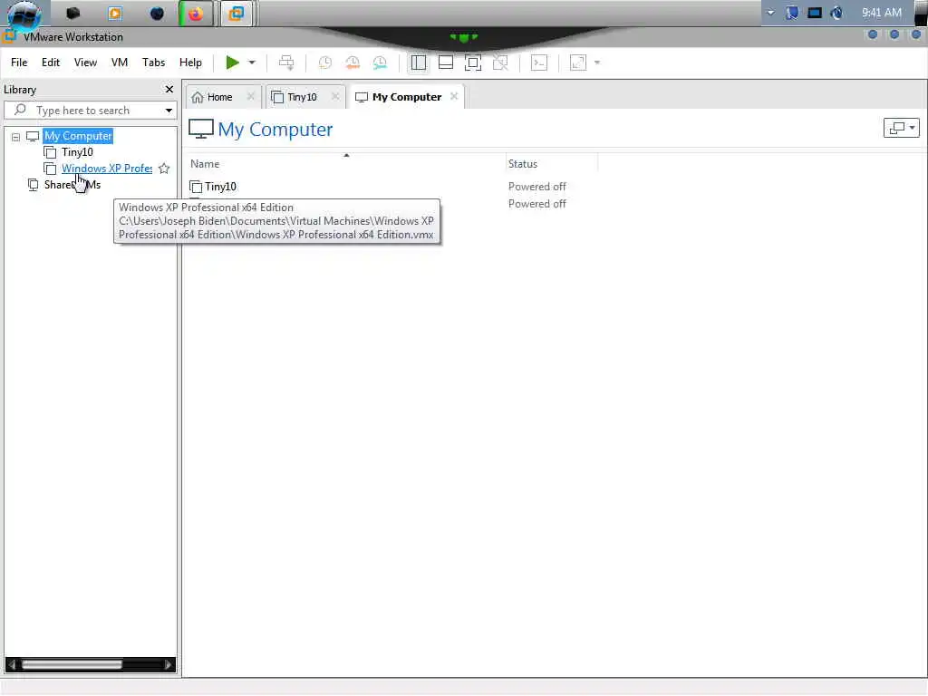The image size is (928, 696).
Task: Select Shared VMs in the library
Action: tap(72, 185)
